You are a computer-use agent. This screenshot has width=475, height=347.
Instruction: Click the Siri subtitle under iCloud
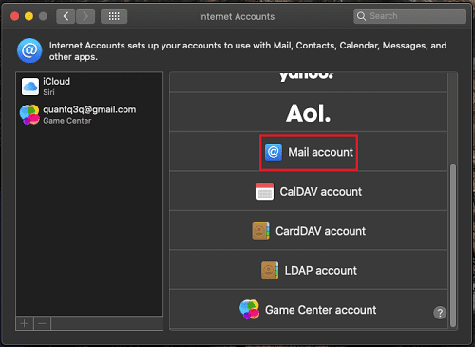pos(48,92)
